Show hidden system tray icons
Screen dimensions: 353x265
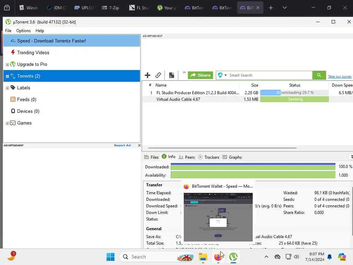coord(266,257)
